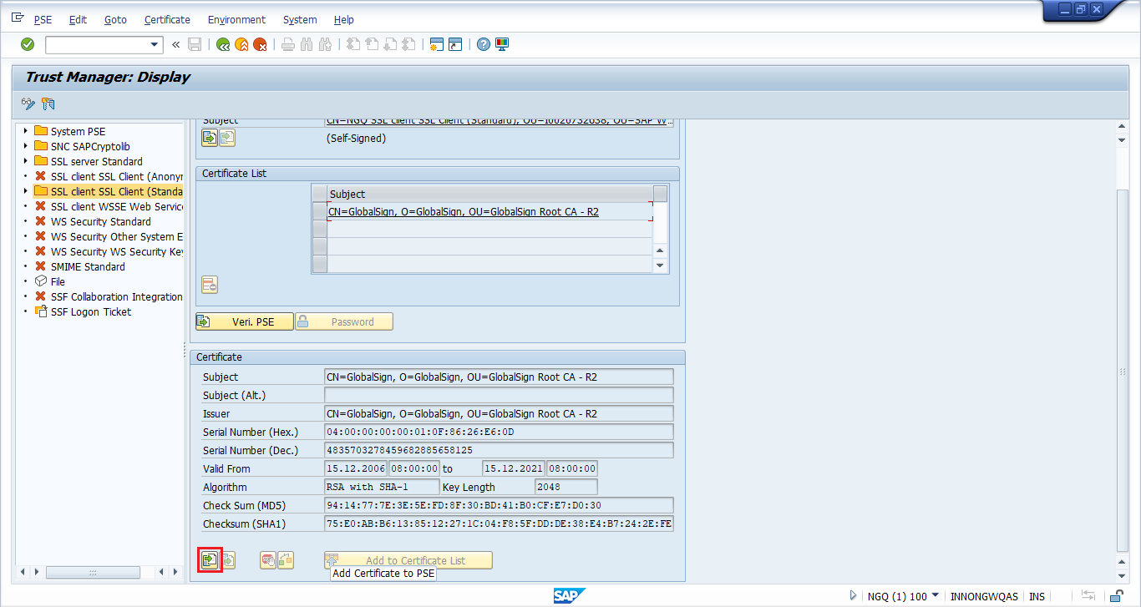Screen dimensions: 1141x607
Task: Click the Serial Number (Hex.) field
Action: [x=499, y=432]
